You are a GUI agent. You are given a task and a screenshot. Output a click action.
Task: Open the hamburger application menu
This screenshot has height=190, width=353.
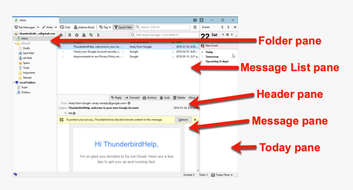(x=195, y=27)
